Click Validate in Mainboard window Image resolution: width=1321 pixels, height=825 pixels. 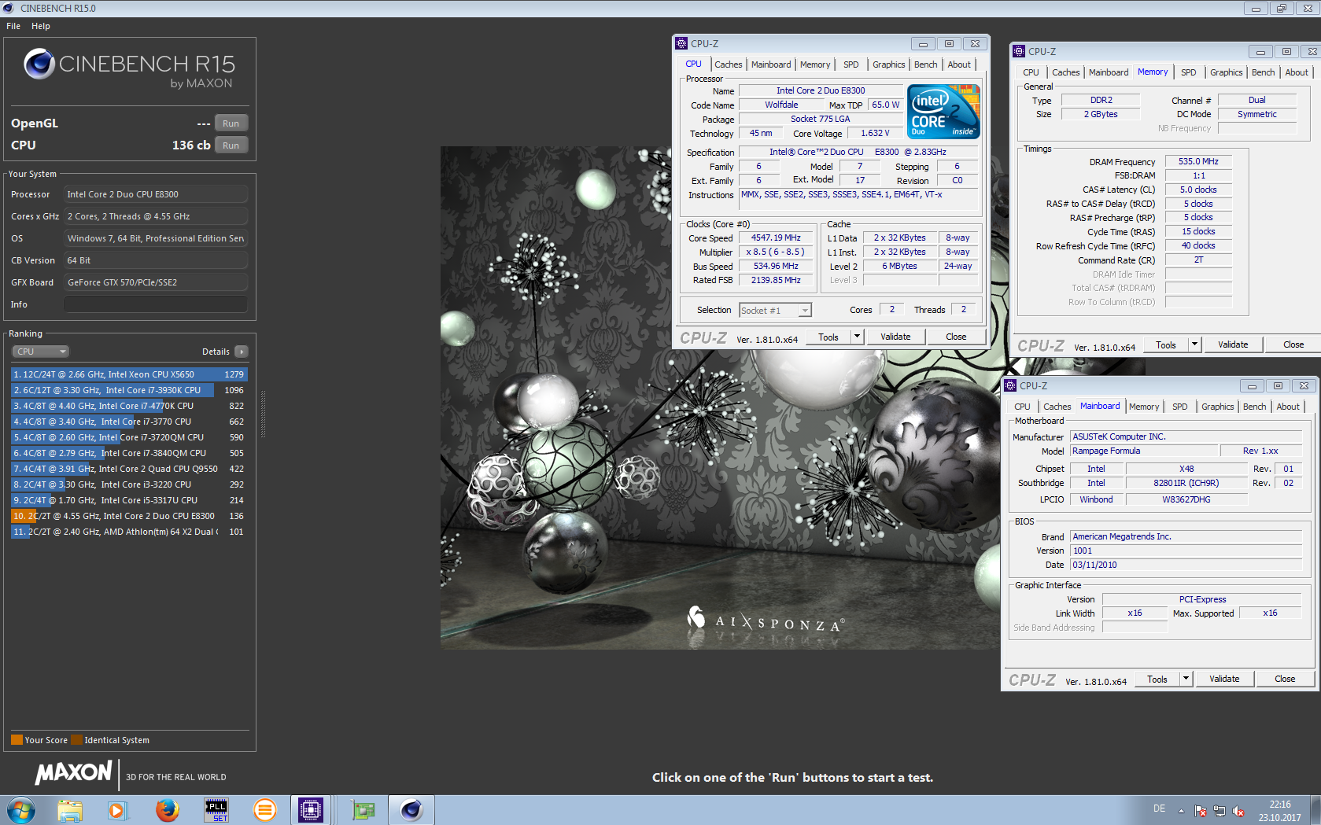coord(1224,679)
